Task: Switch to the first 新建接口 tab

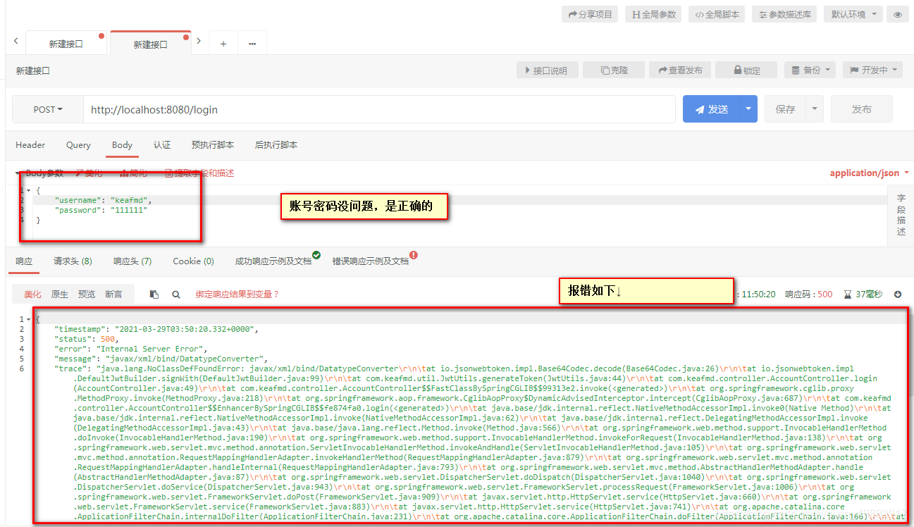Action: (x=66, y=44)
